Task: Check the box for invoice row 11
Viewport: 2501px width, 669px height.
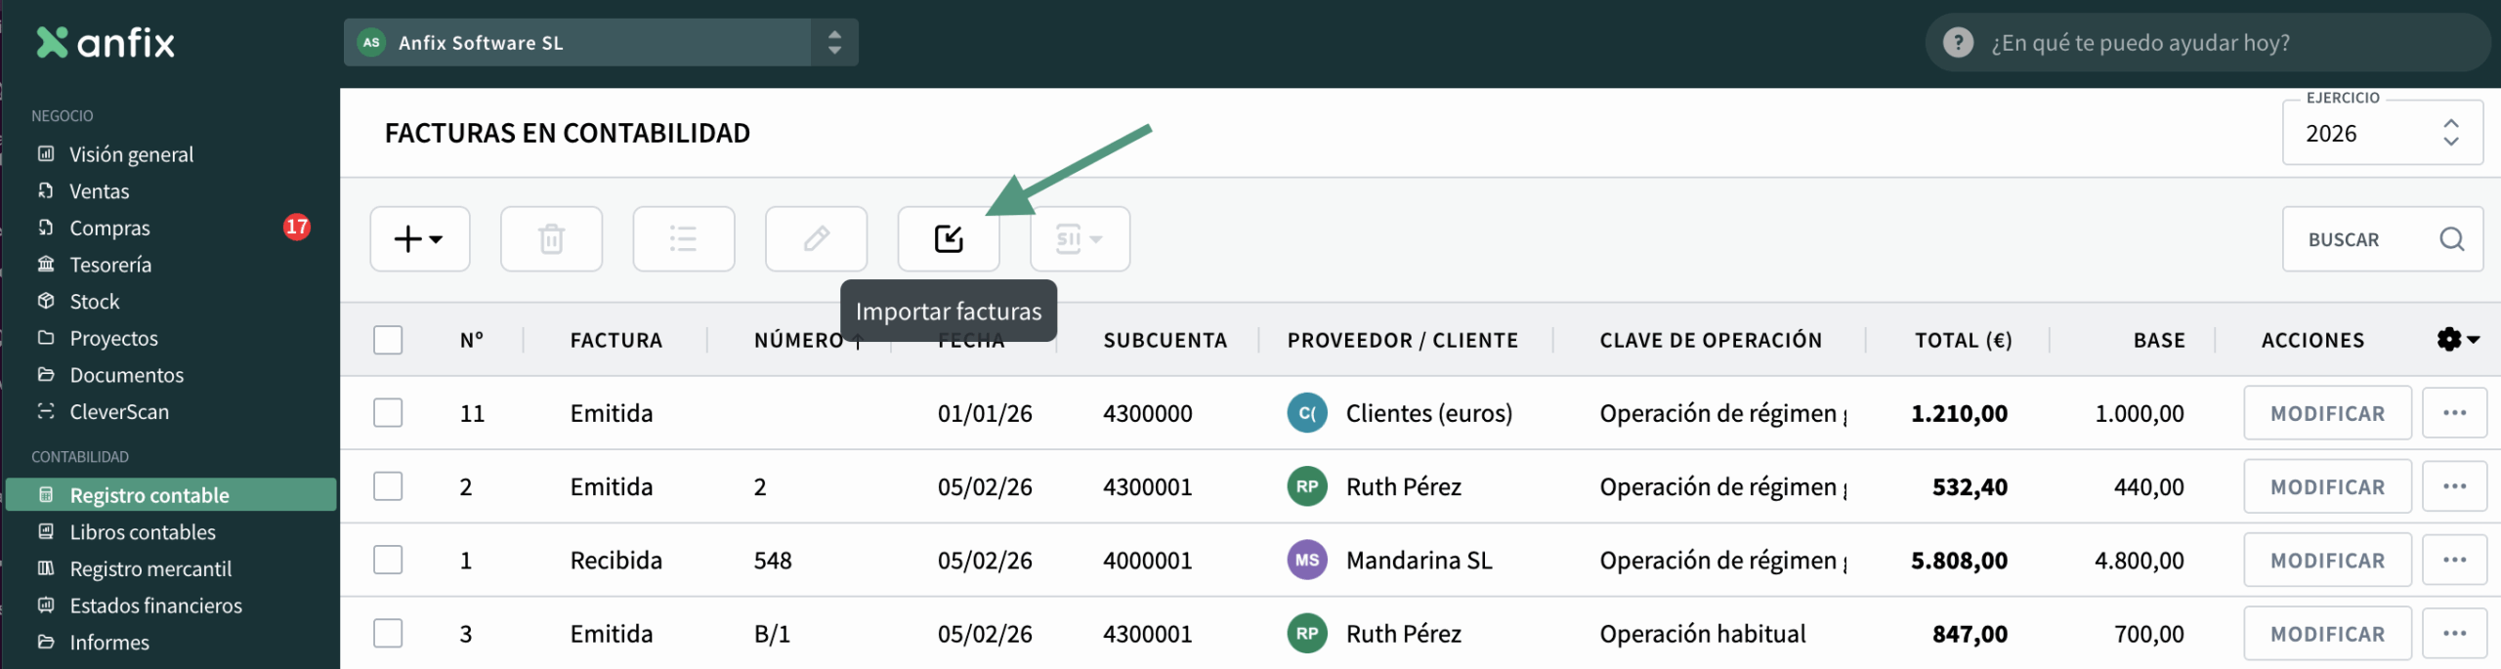Action: point(388,413)
